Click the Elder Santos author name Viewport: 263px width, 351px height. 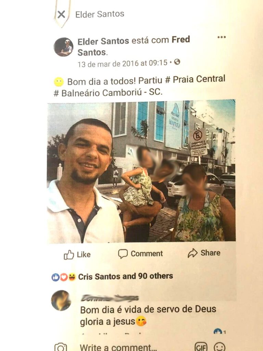click(103, 41)
